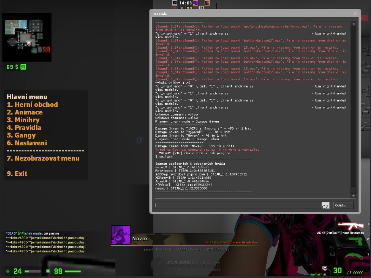
Task: Select the green pistol icon in weapon slot
Action: [356, 241]
